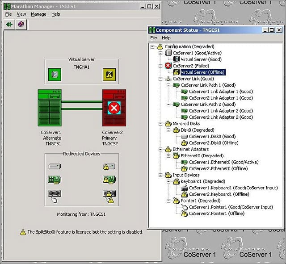The image size is (286, 264).
Task: Click the failed red CoServer2 tower icon
Action: 114,108
